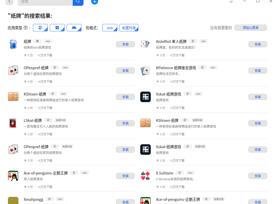
Task: Open the downloads manager arrow icon
Action: tap(95, 2)
